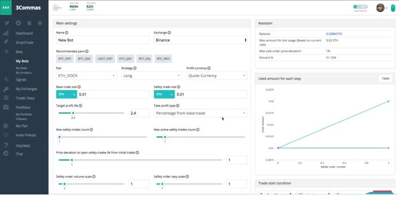Open My Portfolios sub-item in sidebar
399x197 pixels.
[24, 114]
